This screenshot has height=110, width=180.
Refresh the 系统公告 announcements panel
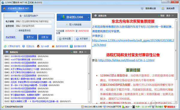point(161,16)
